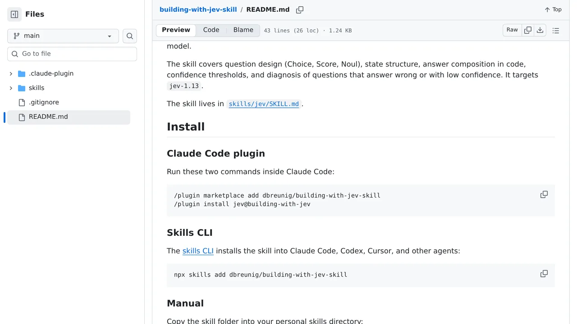
Task: Copy the npx skills add command
Action: pyautogui.click(x=544, y=274)
